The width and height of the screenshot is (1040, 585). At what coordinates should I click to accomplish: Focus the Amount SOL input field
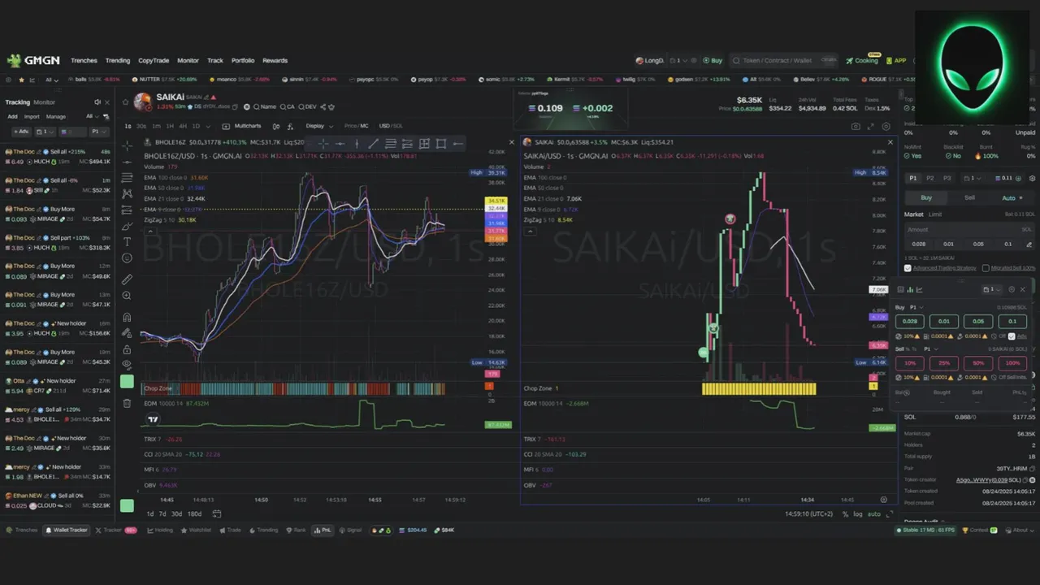(x=969, y=229)
